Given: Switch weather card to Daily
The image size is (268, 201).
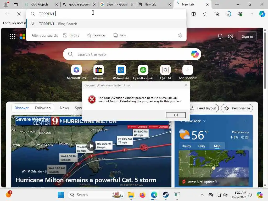Looking at the screenshot, I should click(202, 146).
